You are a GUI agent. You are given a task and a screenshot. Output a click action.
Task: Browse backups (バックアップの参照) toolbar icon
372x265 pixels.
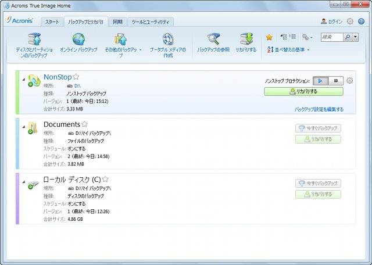213,40
